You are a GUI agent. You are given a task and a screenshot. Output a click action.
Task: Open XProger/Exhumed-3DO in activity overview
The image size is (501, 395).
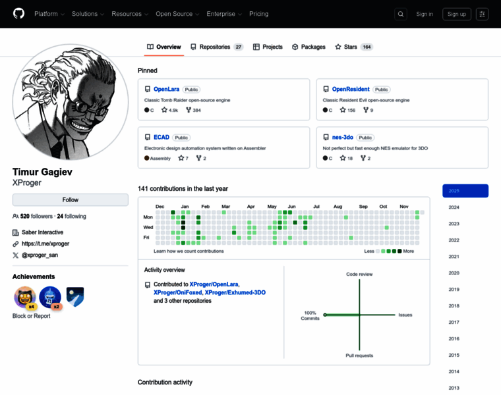(235, 292)
